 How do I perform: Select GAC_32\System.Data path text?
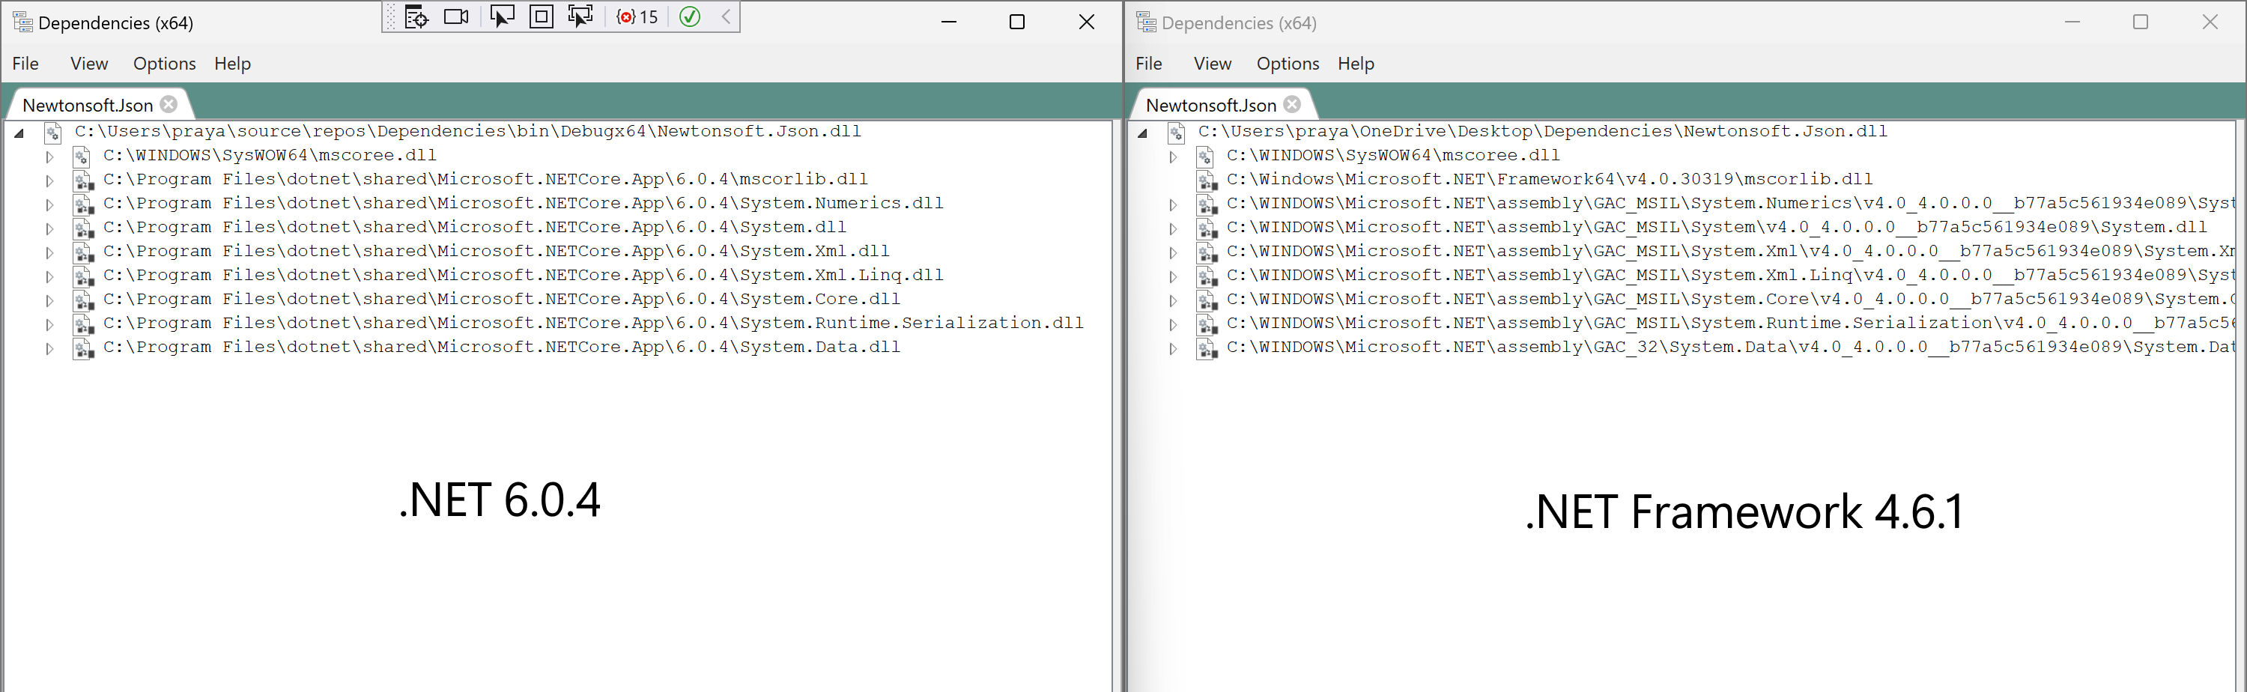point(1731,347)
